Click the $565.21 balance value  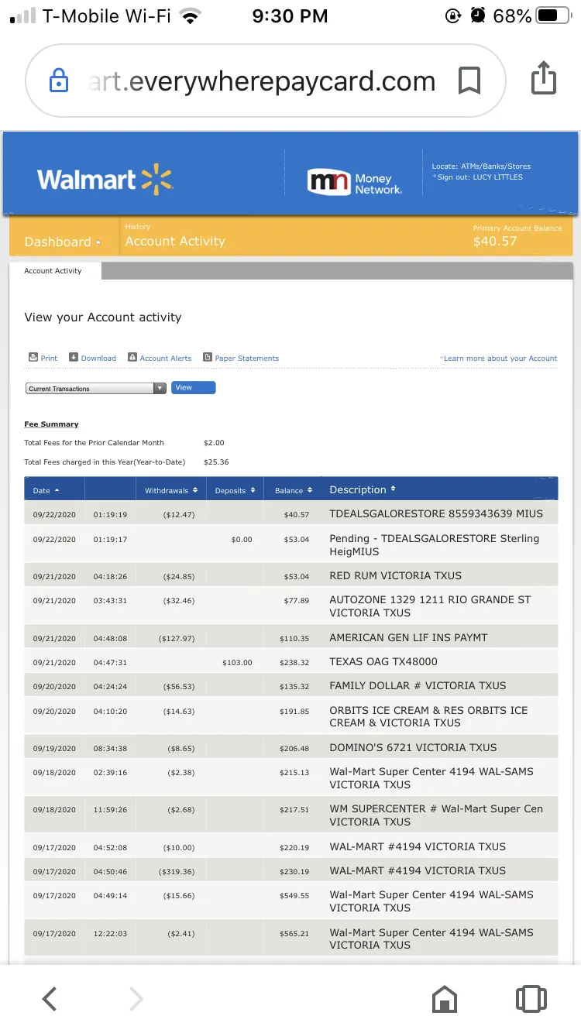click(294, 934)
